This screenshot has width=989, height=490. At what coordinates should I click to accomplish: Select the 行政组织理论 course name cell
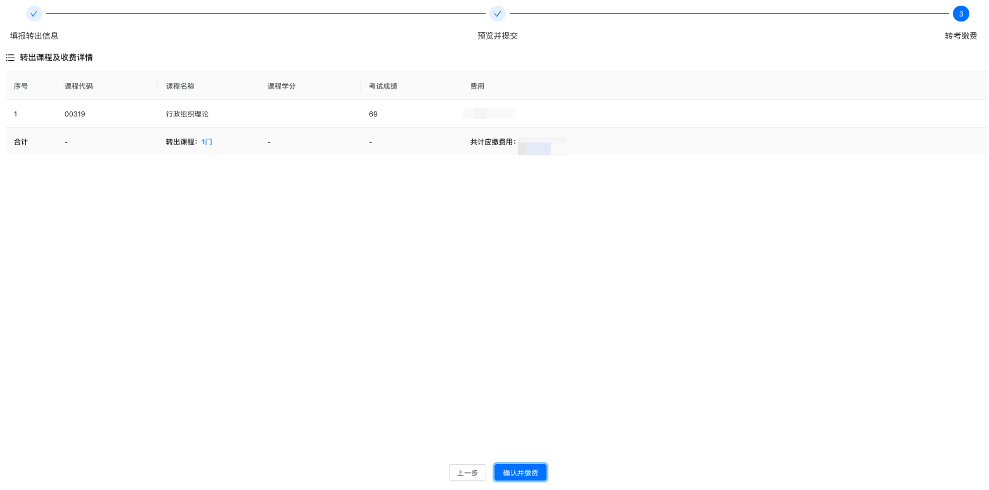point(187,114)
